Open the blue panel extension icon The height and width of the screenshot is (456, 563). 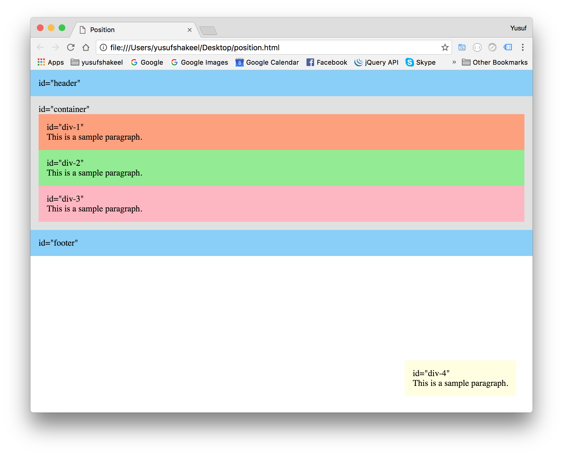pos(508,47)
